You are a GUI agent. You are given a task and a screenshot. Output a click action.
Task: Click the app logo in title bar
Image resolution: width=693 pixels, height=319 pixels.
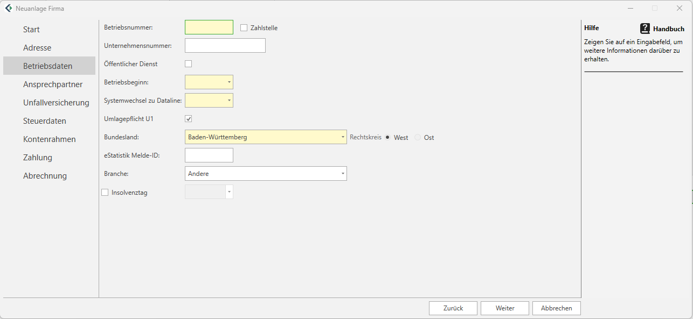click(x=9, y=9)
